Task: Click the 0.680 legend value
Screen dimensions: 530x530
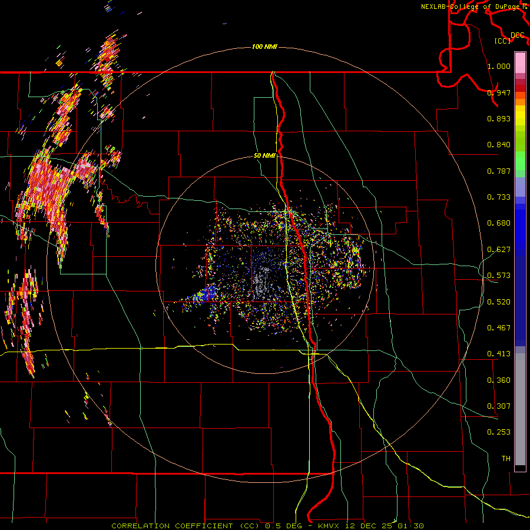Action: pos(499,223)
